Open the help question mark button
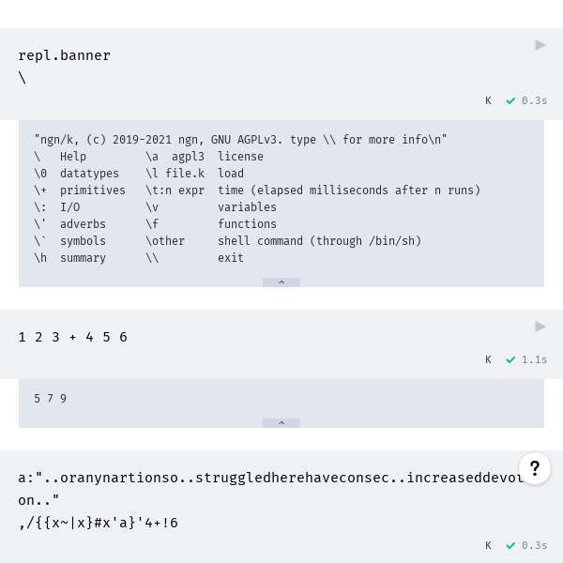Image resolution: width=563 pixels, height=563 pixels. (535, 468)
